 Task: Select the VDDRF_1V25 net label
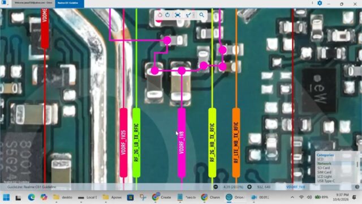coord(123,142)
